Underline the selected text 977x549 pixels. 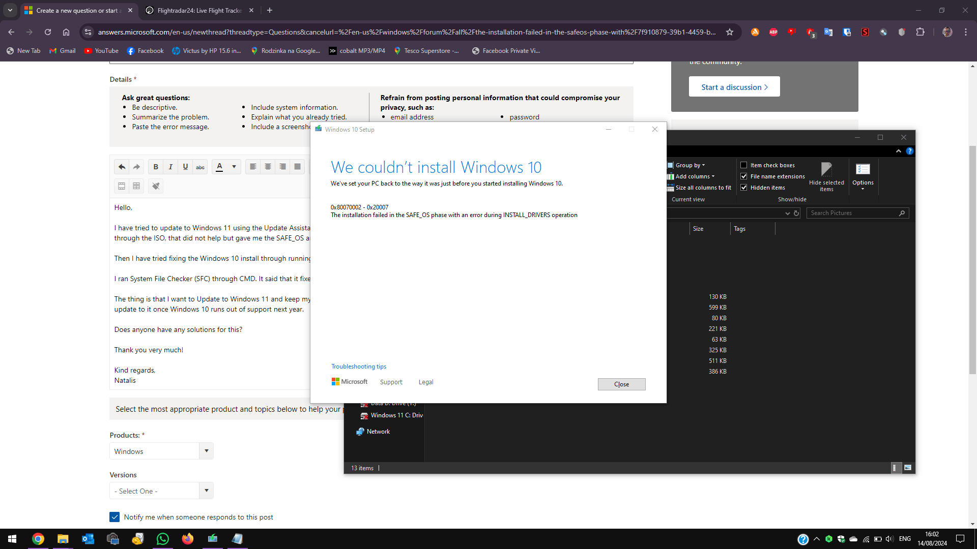point(185,167)
